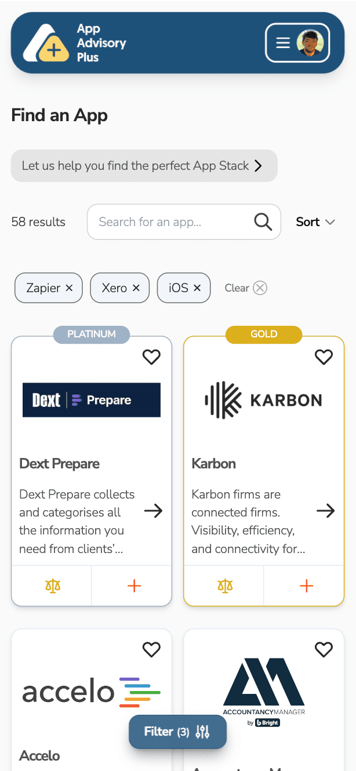
Task: Compare Karbon using scales icon
Action: 224,586
